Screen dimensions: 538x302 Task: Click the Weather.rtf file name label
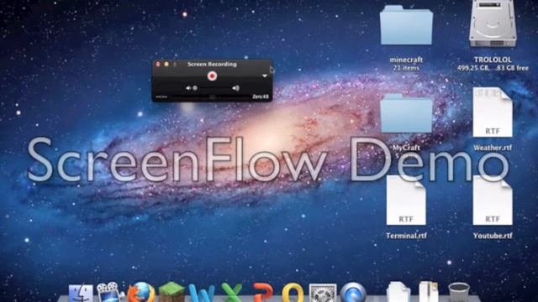[x=493, y=148]
